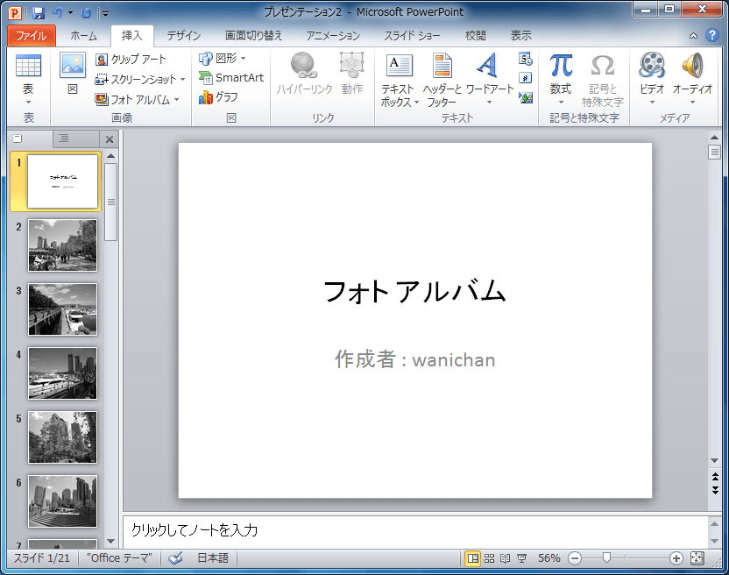Select slide 3 thumbnail
The width and height of the screenshot is (729, 575).
coord(63,309)
